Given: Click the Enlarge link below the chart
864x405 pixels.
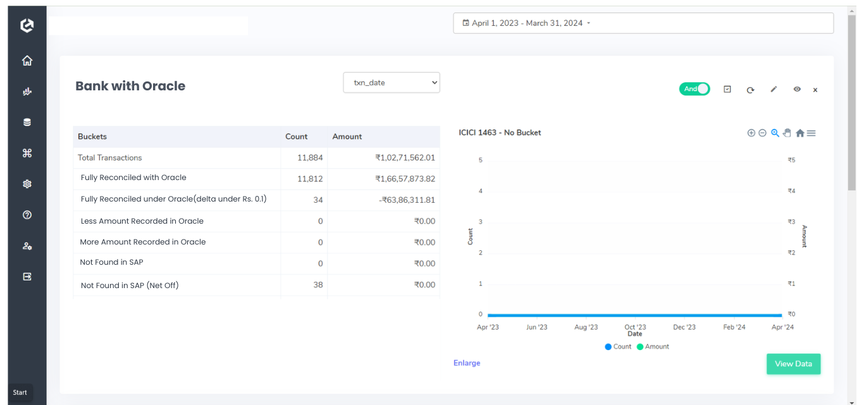Looking at the screenshot, I should (467, 363).
